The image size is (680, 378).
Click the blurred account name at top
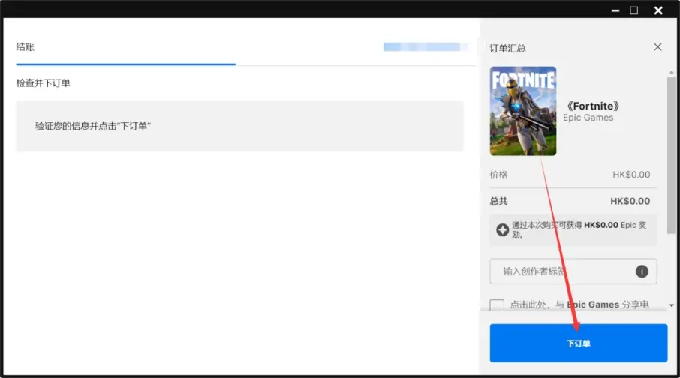426,46
